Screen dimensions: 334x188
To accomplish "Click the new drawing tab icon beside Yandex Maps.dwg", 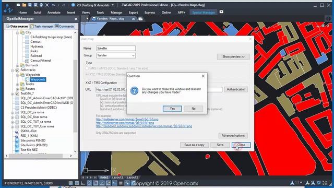I will tap(140, 19).
